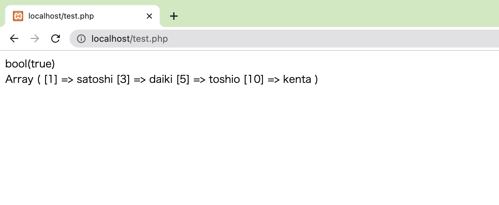499x205 pixels.
Task: Click the word daiki in the array output
Action: pyautogui.click(x=161, y=79)
